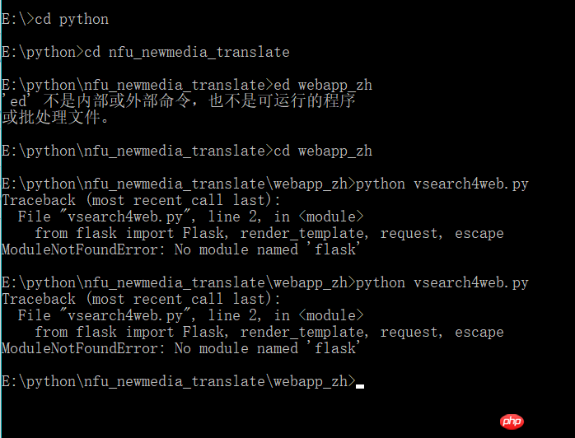This screenshot has height=438, width=575.
Task: Click 'from flask import' in first traceback
Action: 104,234
